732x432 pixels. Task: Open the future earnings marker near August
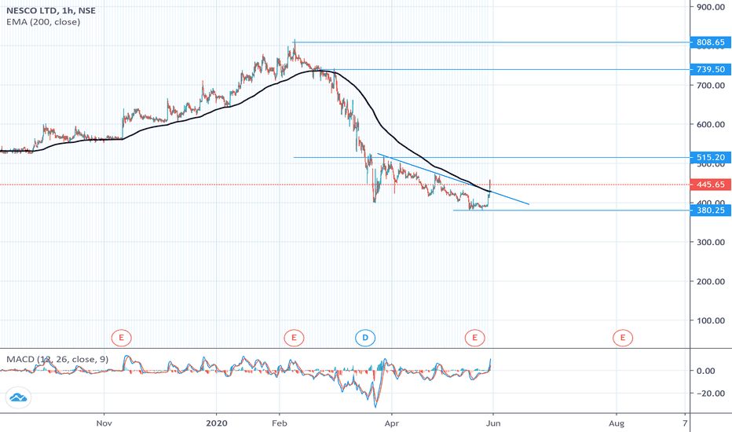623,337
